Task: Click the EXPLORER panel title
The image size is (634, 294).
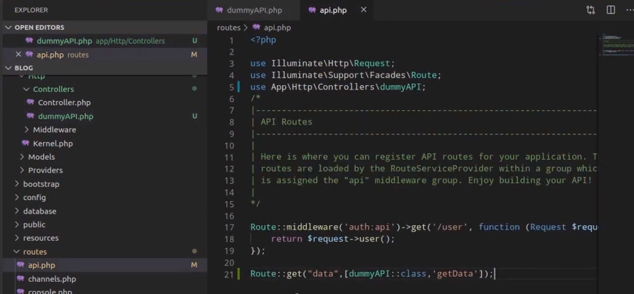Action: click(x=31, y=10)
